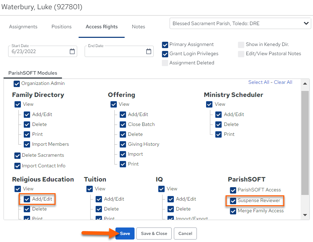Select the ParishSOFT Modules tab
313x242 pixels.
33,73
